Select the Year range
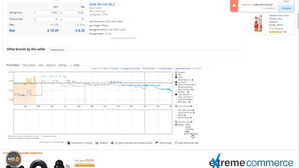The height and width of the screenshot is (168, 299). pyautogui.click(x=187, y=132)
